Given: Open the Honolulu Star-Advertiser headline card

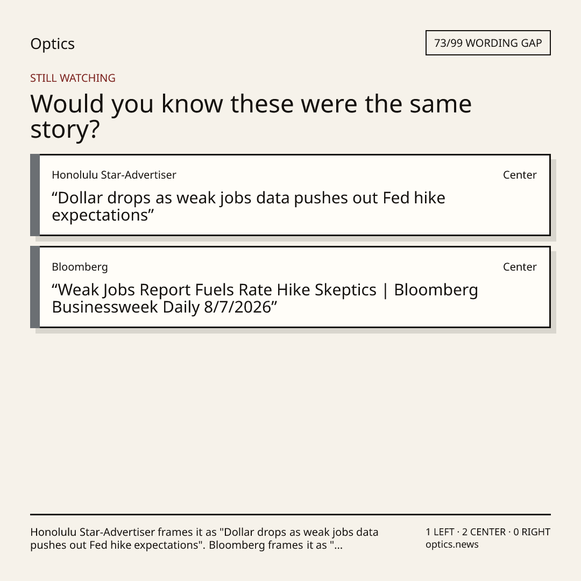Looking at the screenshot, I should (x=290, y=195).
